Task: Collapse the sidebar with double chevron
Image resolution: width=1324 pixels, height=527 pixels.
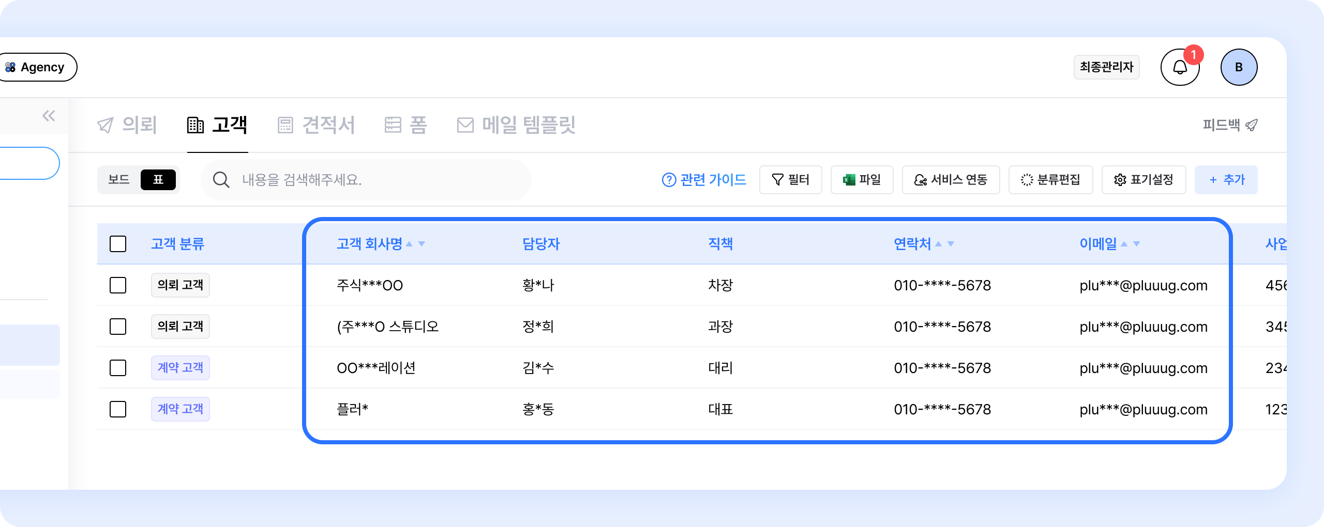Action: (x=49, y=116)
